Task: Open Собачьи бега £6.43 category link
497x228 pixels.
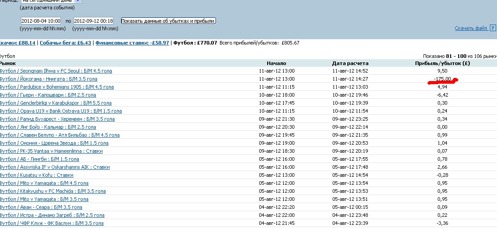Action: (65, 43)
